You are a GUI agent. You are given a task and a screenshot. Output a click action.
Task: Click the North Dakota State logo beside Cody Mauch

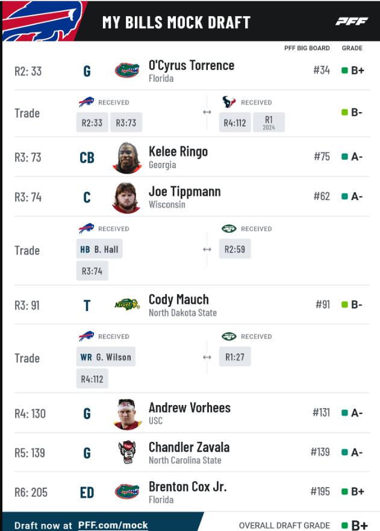127,305
